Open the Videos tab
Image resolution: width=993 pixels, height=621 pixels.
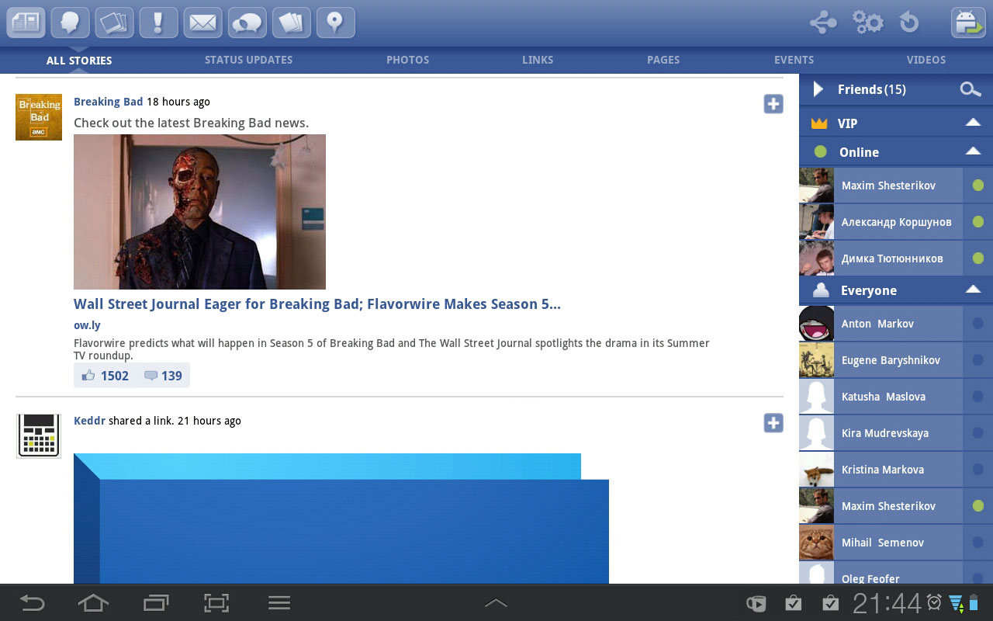(x=926, y=60)
